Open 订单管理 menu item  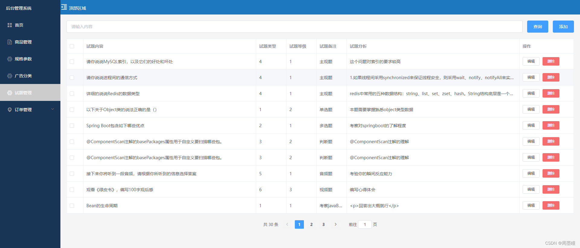30,110
